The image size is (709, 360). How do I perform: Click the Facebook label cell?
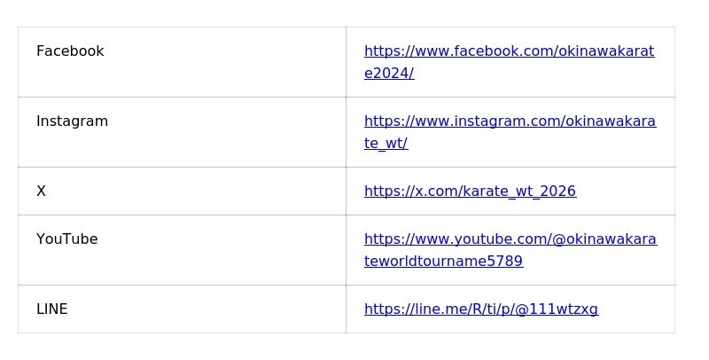70,51
